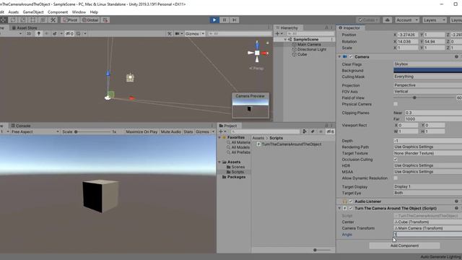Open scene camera settings icon
Image resolution: width=462 pixels, height=260 pixels.
tap(178, 34)
